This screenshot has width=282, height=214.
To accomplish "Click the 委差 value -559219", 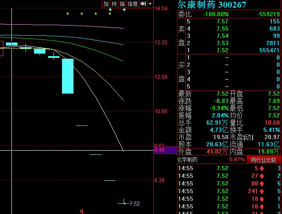I will [x=269, y=14].
